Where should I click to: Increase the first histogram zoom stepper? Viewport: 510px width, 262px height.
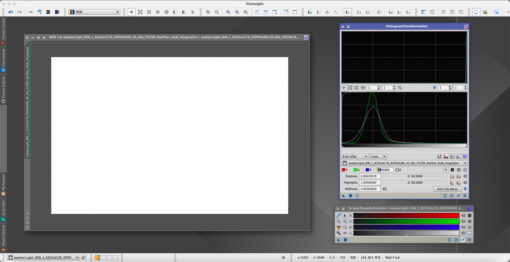(x=379, y=87)
